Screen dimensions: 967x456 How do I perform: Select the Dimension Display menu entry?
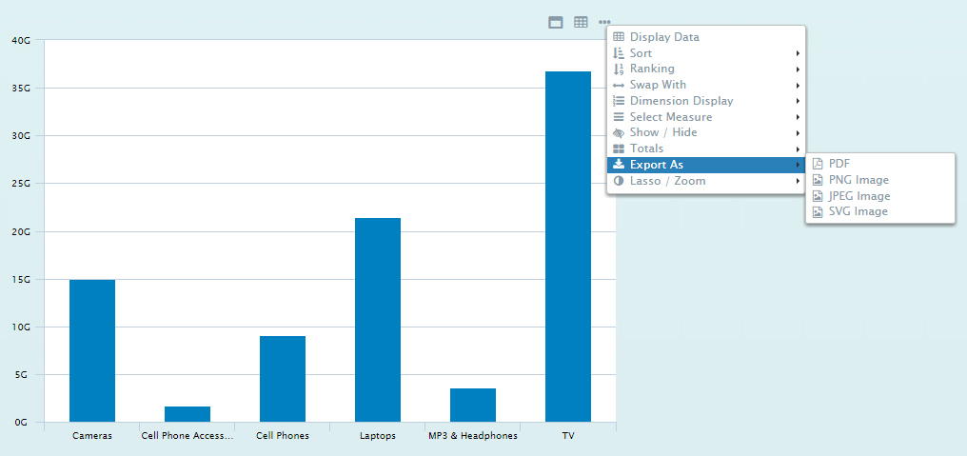point(681,101)
